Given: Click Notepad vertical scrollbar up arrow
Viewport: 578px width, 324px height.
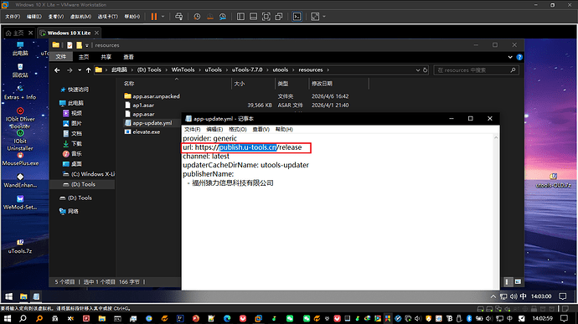Looking at the screenshot, I should tap(496, 137).
